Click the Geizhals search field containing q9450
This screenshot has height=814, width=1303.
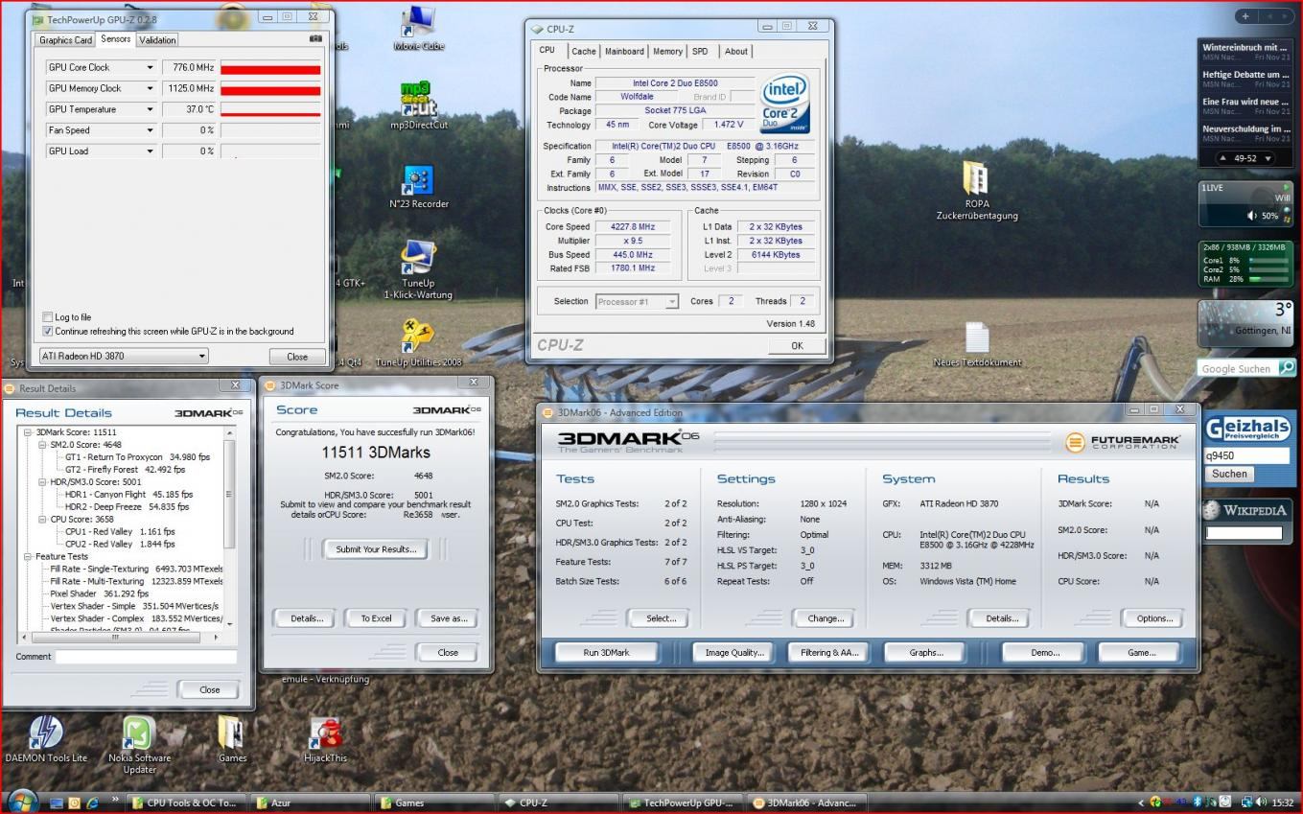[1246, 456]
